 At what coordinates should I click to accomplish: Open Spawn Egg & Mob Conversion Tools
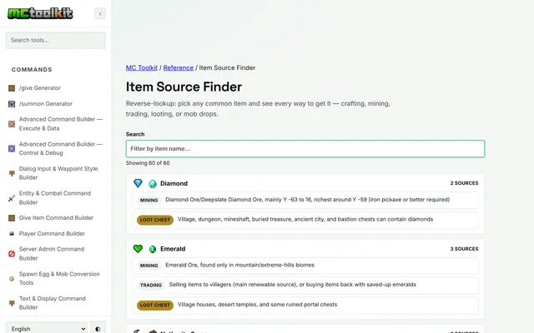59,278
